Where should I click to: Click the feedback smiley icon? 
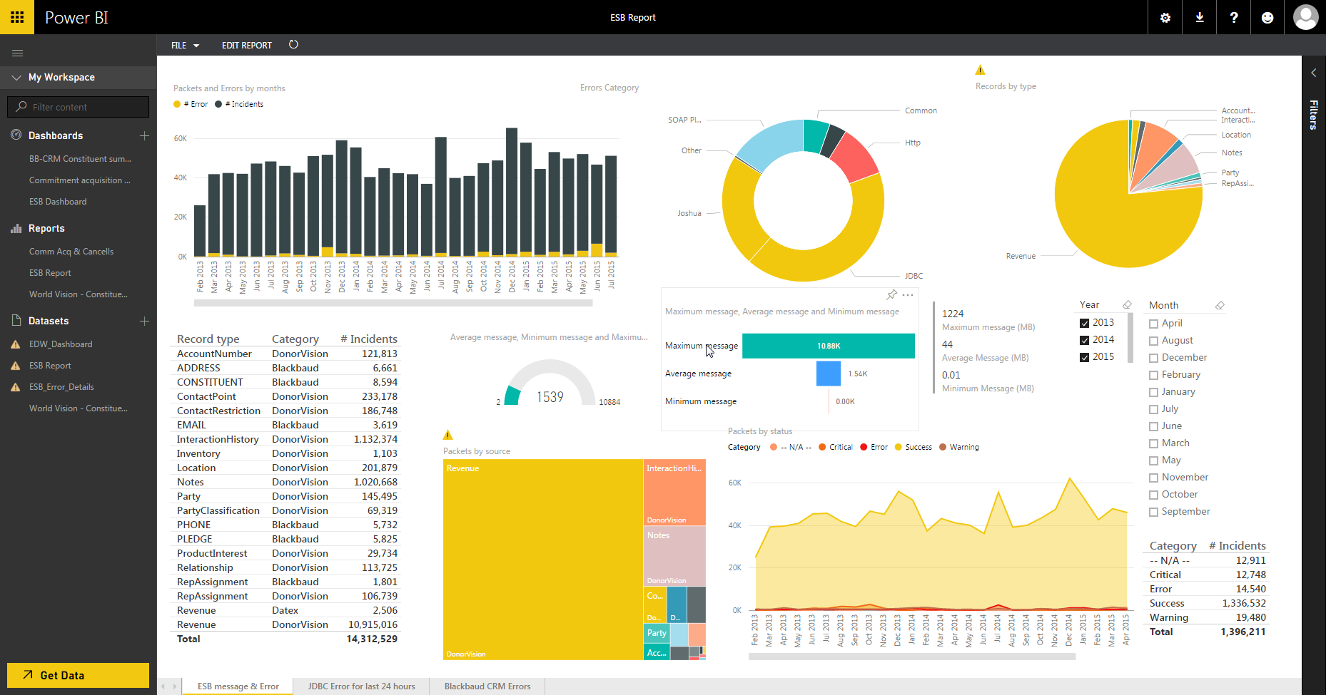(x=1267, y=18)
